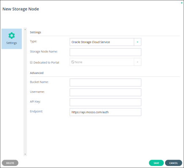The height and width of the screenshot is (168, 184).
Task: Click the green Settings gear icon
Action: (11, 35)
